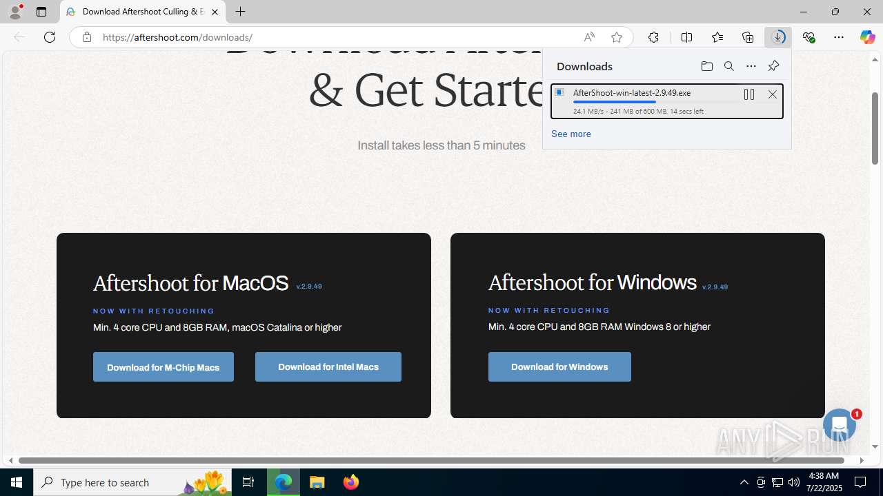Click scrollbar down arrow
Screen dimensions: 883x496
(875, 447)
